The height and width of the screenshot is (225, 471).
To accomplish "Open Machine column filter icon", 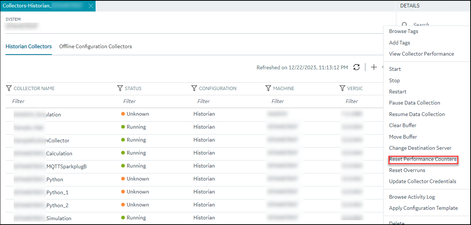I will 268,88.
